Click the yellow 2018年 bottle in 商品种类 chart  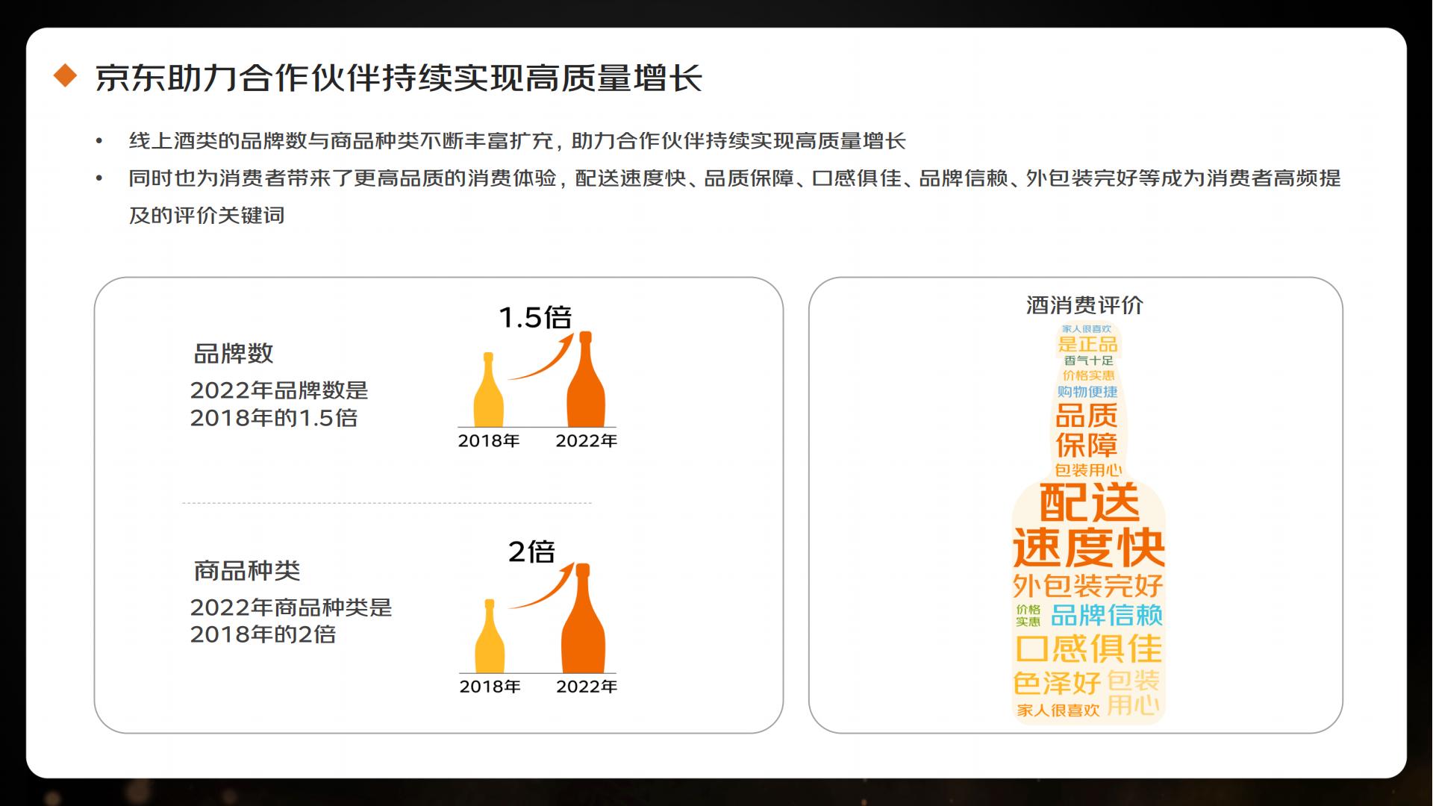(x=490, y=636)
